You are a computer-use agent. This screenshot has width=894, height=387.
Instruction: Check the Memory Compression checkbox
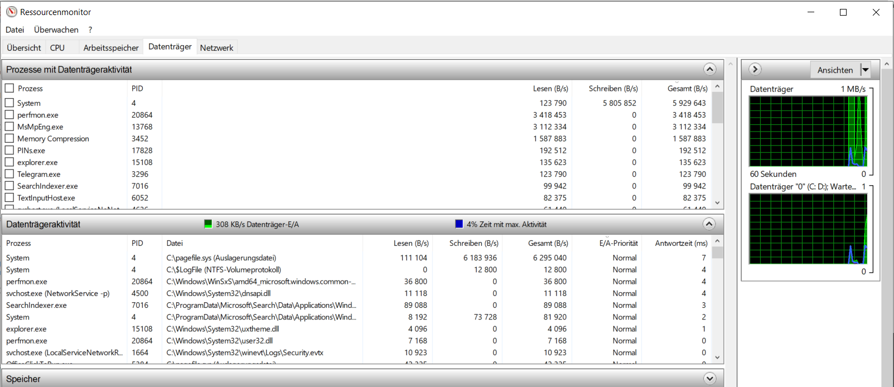click(9, 138)
